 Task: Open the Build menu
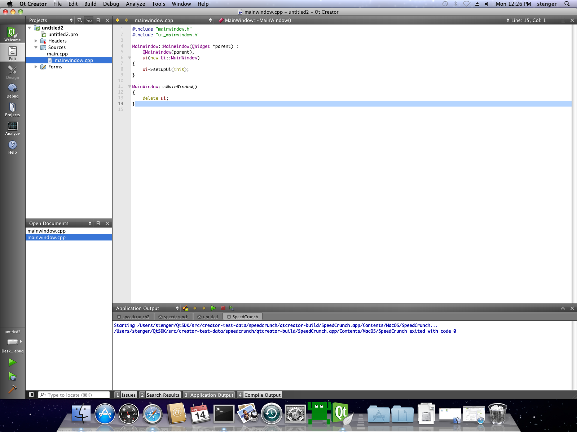(x=90, y=4)
